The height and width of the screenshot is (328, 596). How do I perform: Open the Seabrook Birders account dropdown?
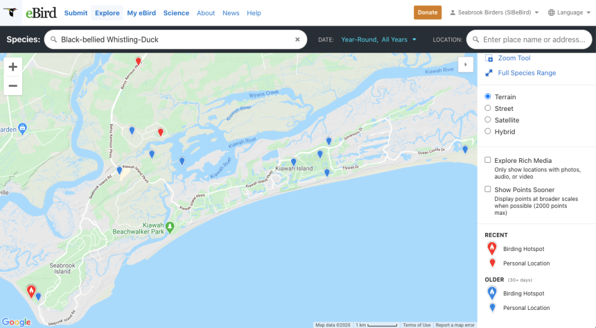[495, 13]
